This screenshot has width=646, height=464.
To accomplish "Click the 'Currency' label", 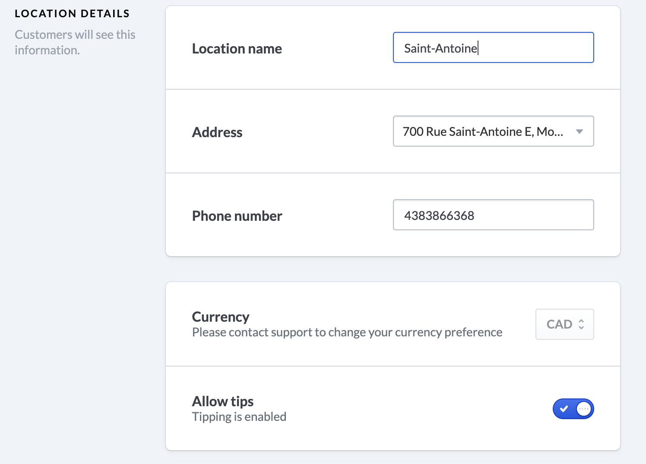I will tap(220, 317).
